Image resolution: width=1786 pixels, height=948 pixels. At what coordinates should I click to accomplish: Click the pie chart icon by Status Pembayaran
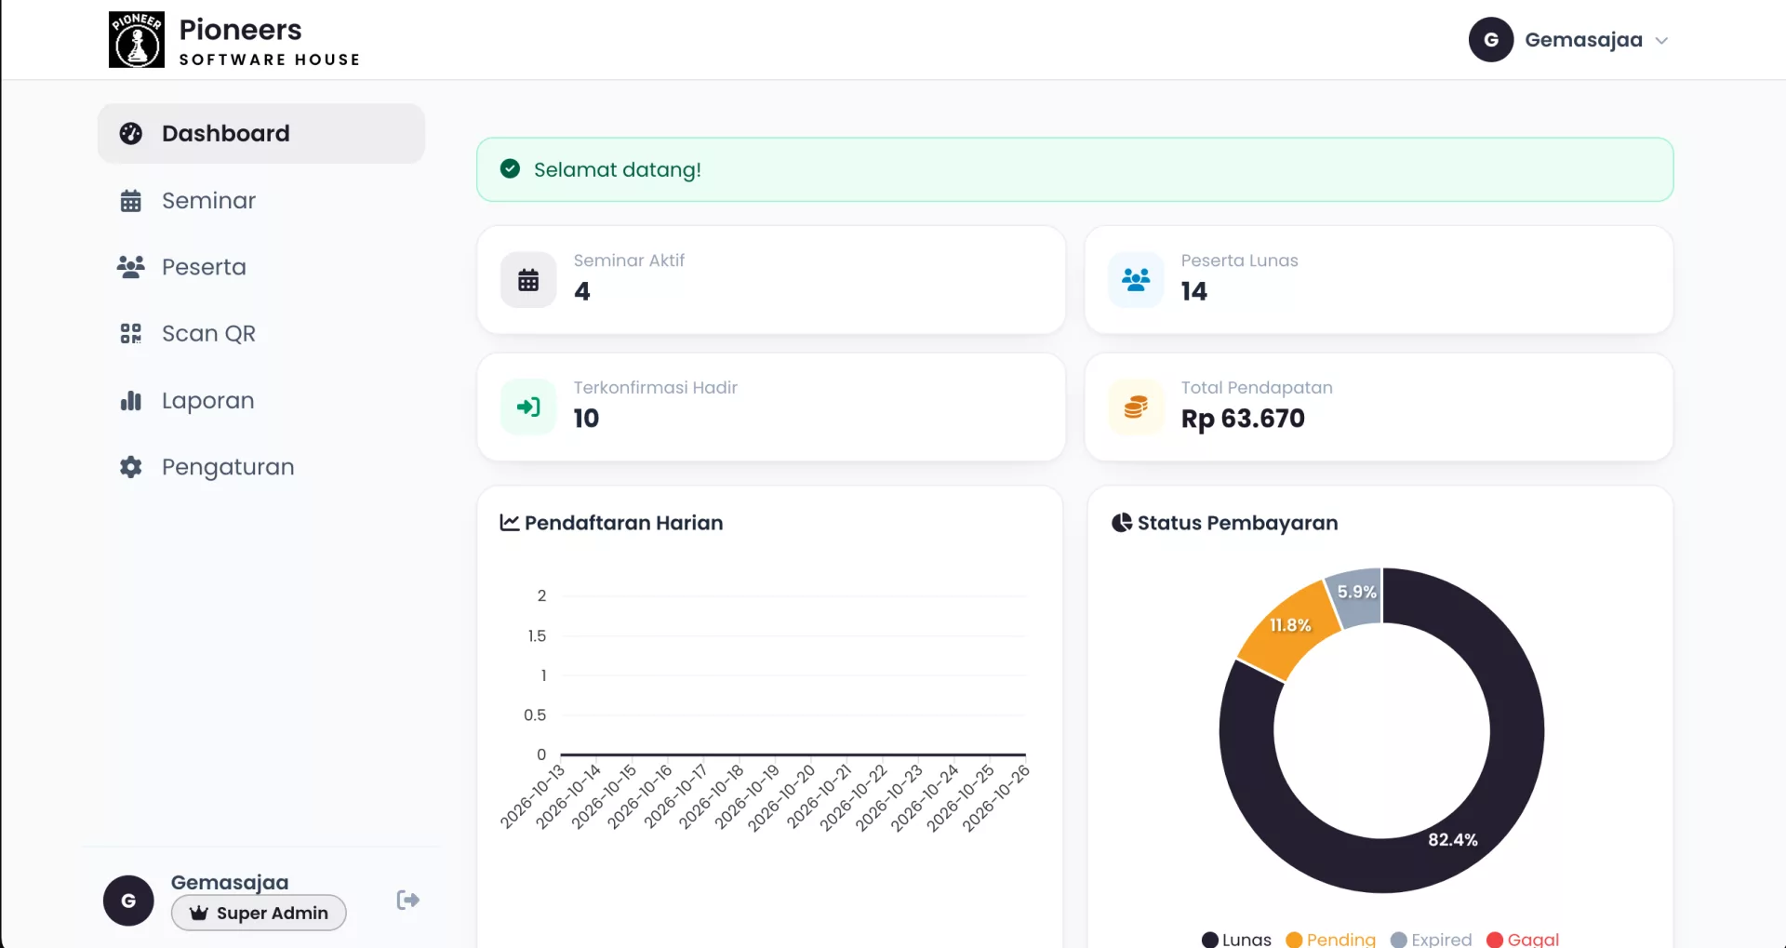point(1122,523)
